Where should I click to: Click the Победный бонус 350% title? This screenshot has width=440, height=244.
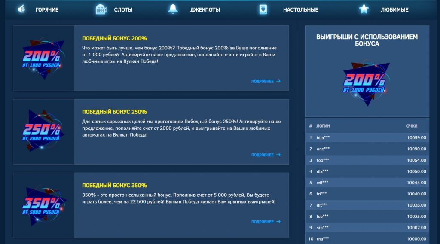114,185
